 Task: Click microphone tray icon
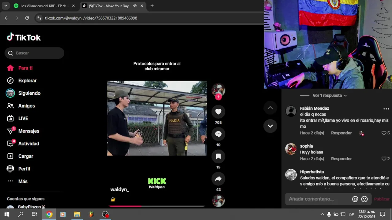[x=329, y=214]
